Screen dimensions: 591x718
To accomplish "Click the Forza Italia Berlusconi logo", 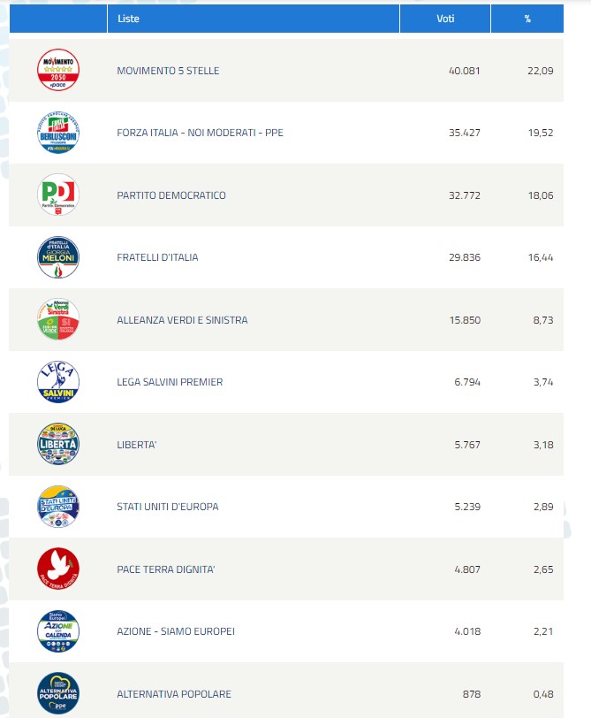I will (x=58, y=133).
